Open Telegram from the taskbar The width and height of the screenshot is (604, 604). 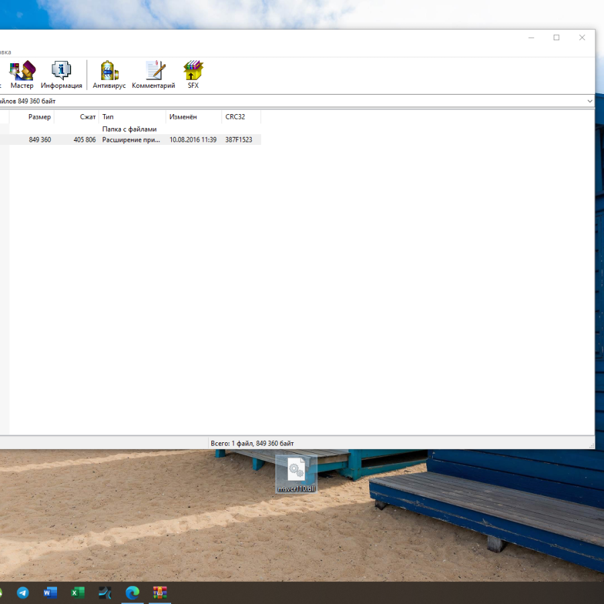(23, 593)
